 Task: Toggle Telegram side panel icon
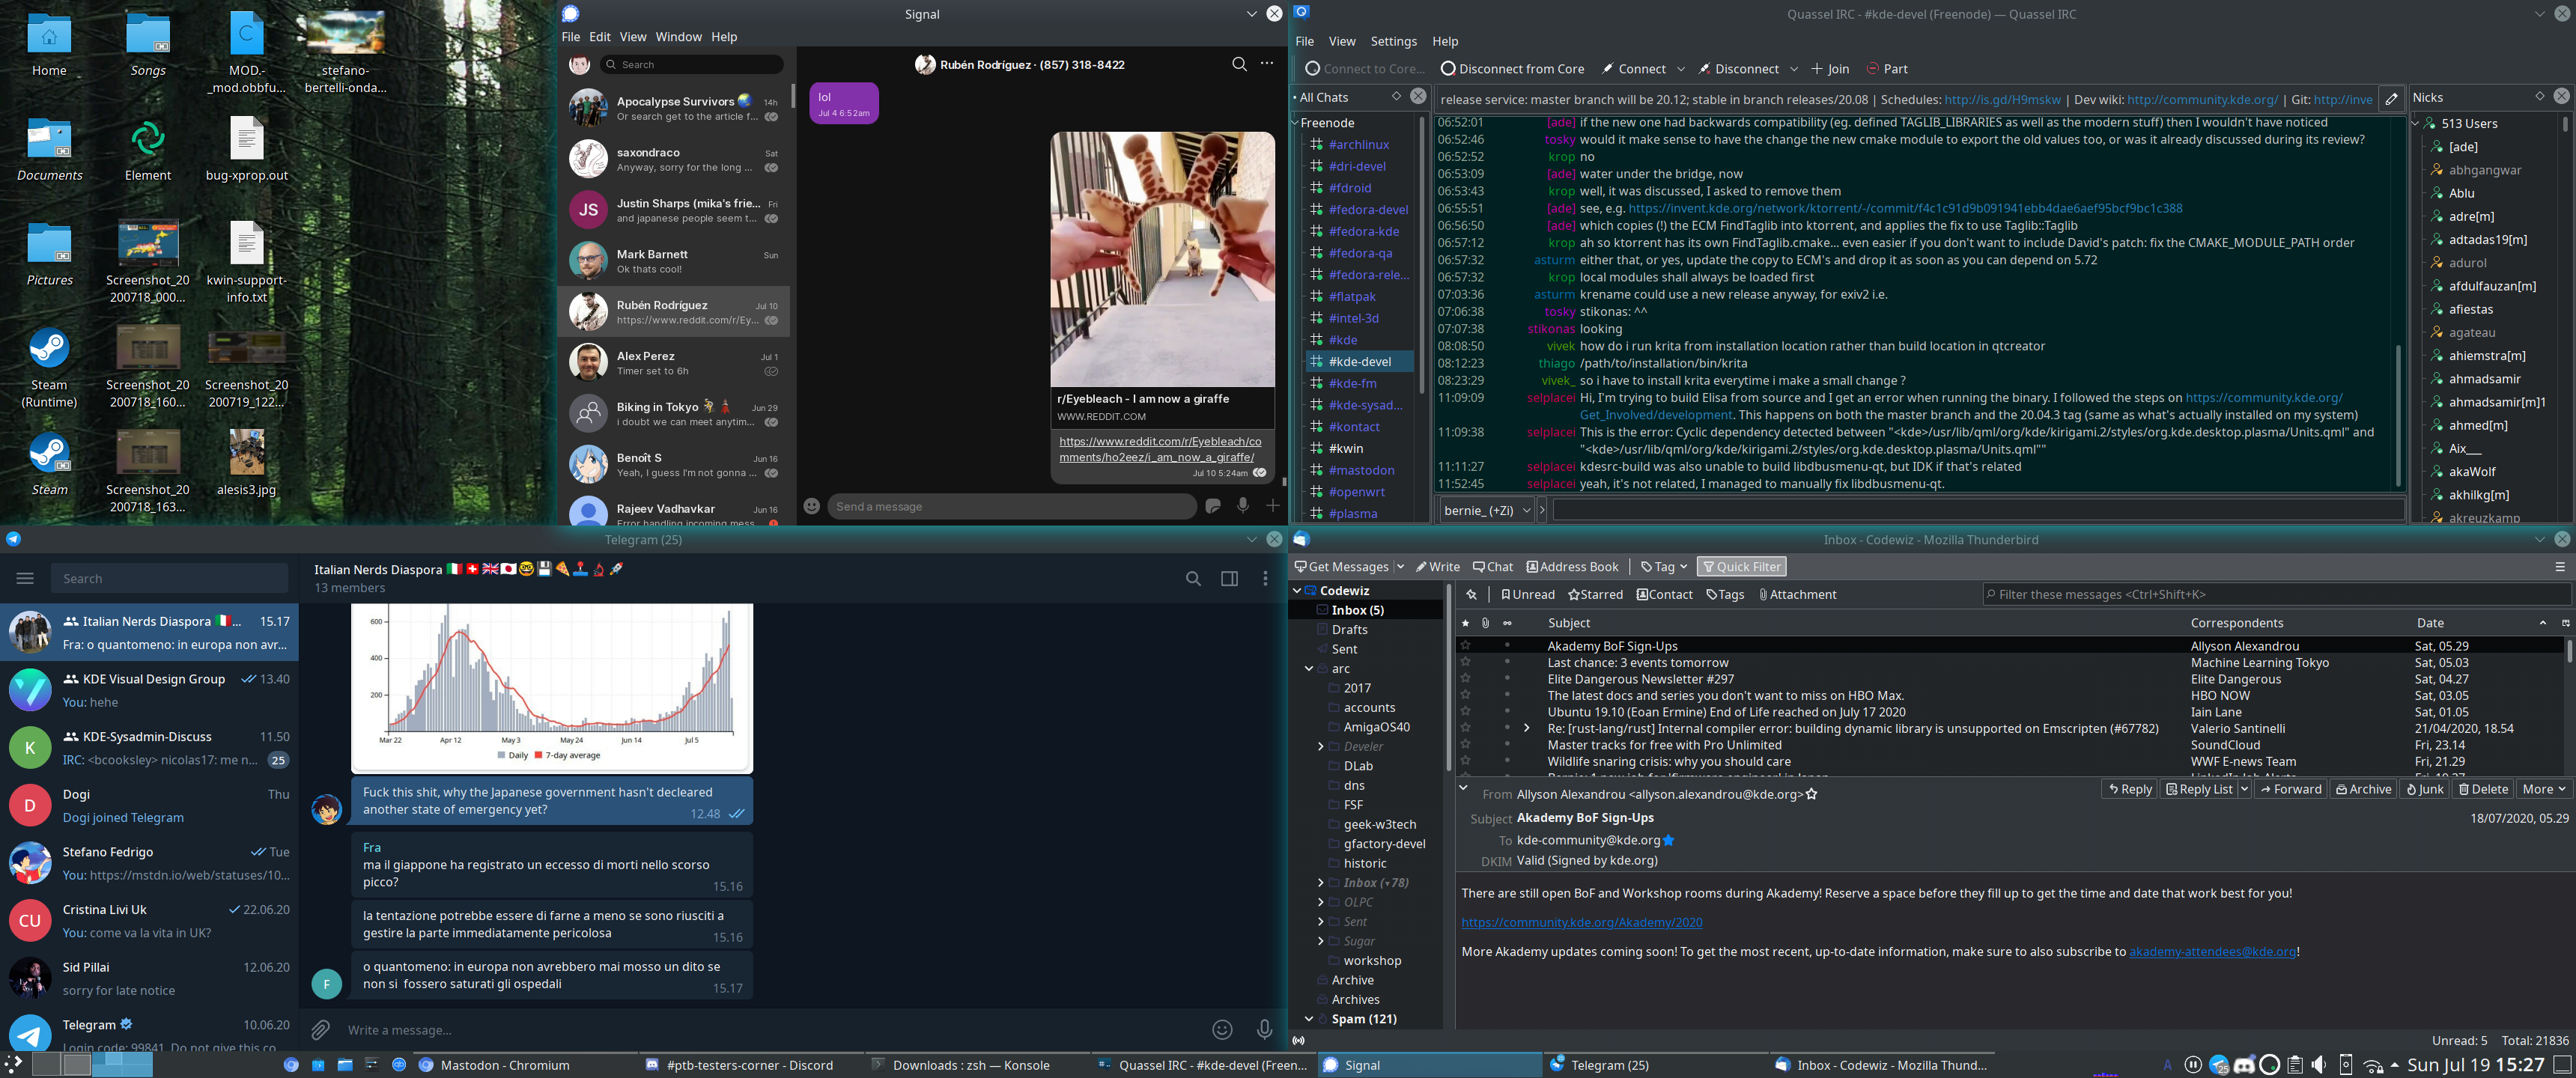point(1229,578)
